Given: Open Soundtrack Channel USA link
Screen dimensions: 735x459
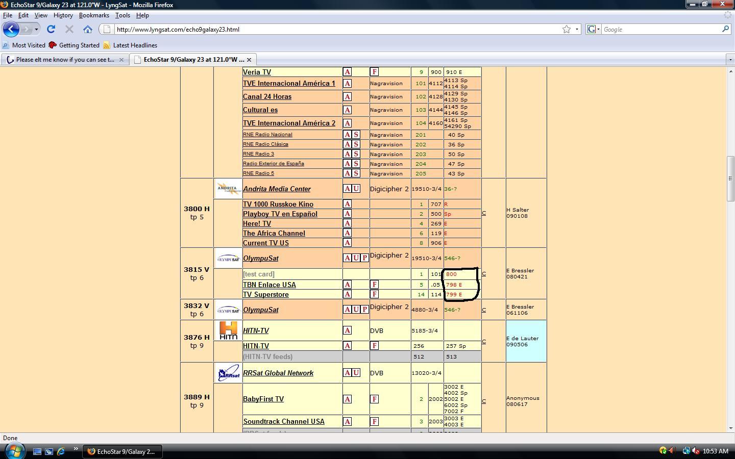Looking at the screenshot, I should pyautogui.click(x=284, y=421).
